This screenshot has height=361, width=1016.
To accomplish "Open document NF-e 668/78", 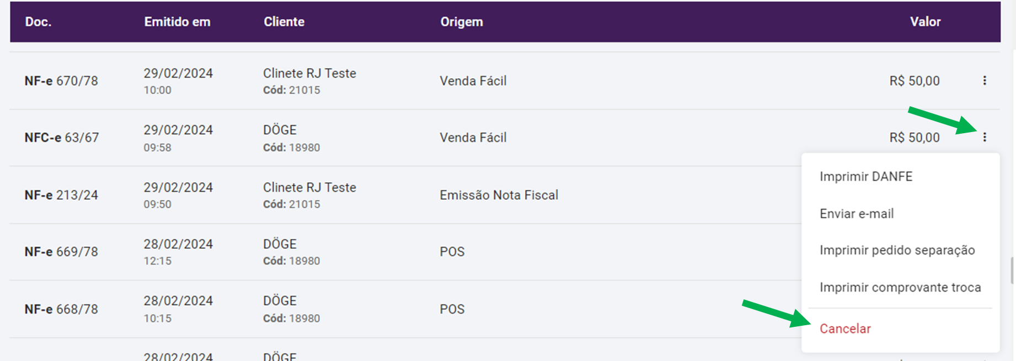I will [x=61, y=309].
